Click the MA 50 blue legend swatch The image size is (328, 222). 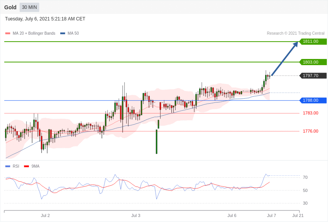tap(63, 34)
